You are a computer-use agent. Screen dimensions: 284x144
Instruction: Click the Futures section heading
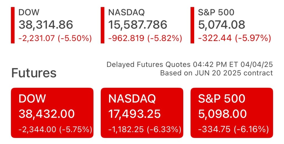coord(34,73)
